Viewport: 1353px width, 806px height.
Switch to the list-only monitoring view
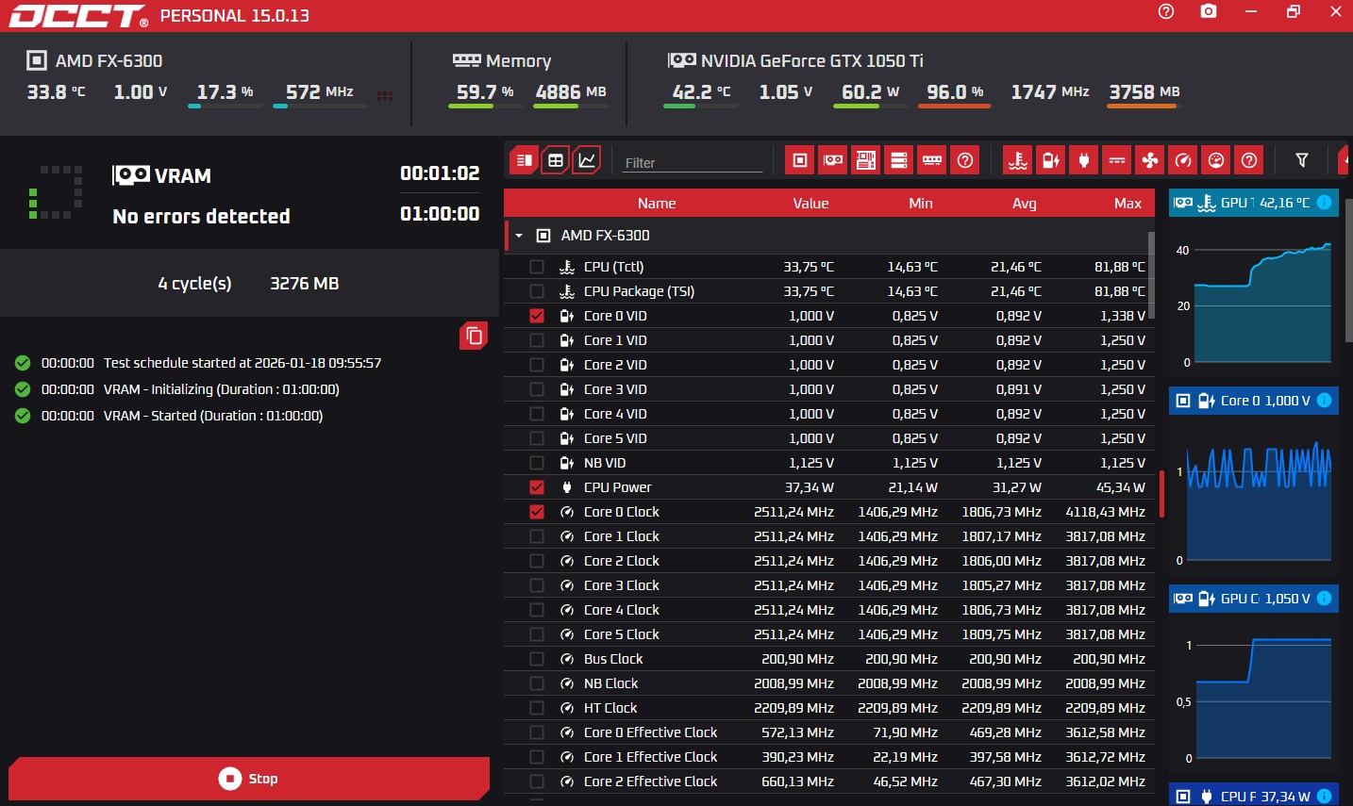[525, 160]
